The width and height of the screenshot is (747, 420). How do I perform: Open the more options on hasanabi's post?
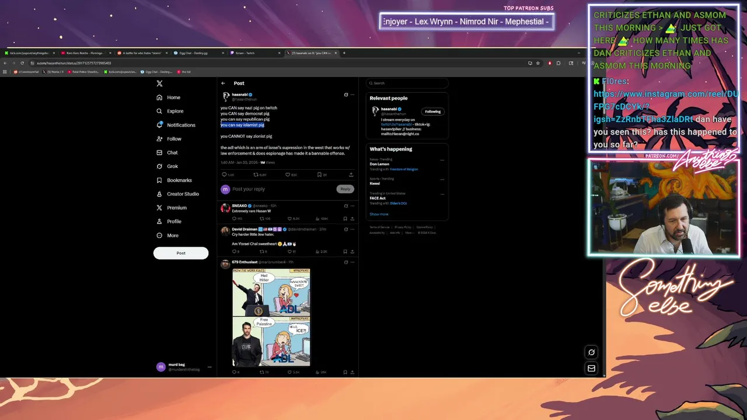coord(352,94)
